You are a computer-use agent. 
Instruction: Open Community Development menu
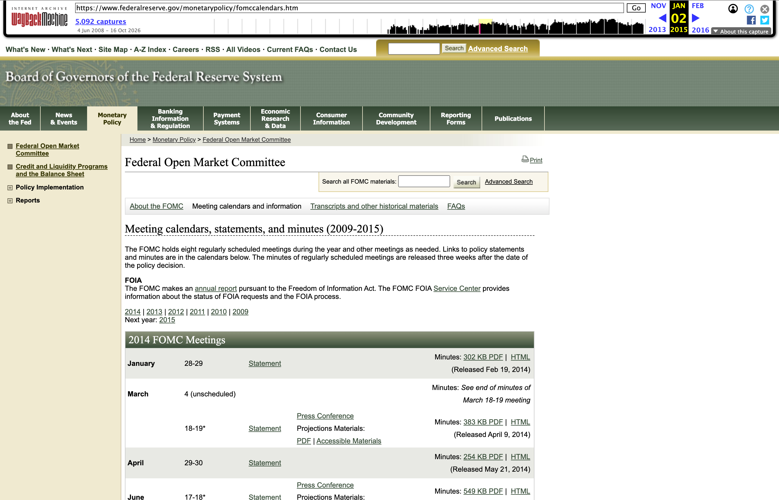coord(396,119)
